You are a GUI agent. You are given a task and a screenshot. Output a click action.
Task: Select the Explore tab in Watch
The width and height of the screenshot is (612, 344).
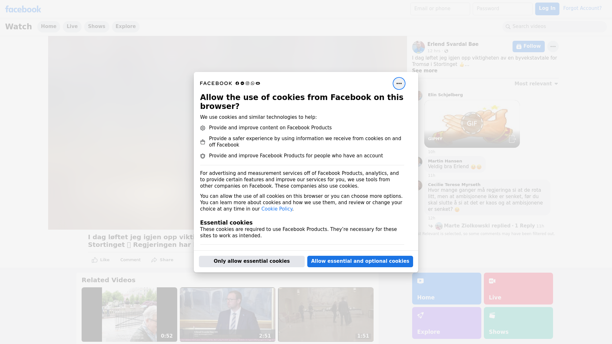point(126,26)
